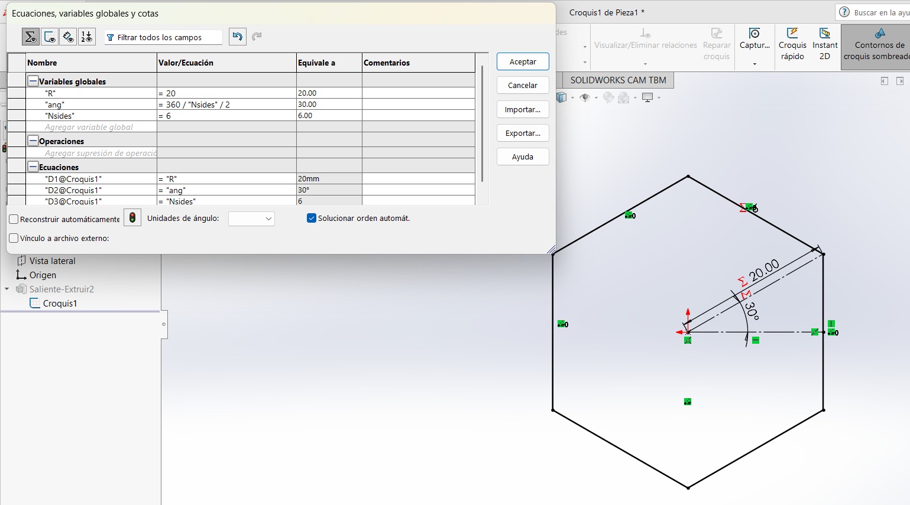
Task: Select Saliente-Extruir2 feature in the tree
Action: click(x=61, y=289)
